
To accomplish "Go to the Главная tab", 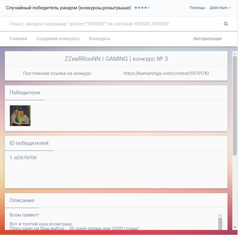I will coord(18,39).
